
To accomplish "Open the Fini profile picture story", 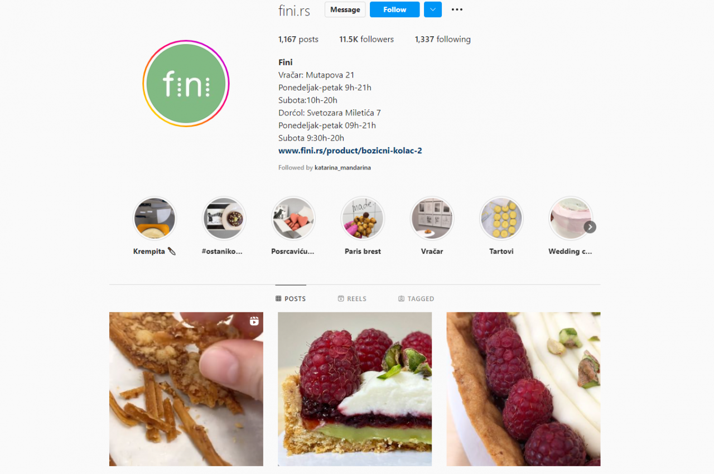I will tap(186, 84).
